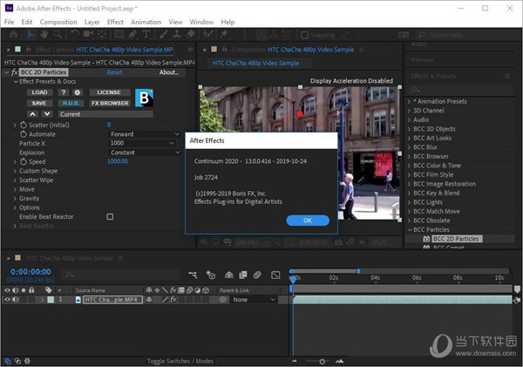Open the Automate Forward dropdown
Viewport: 523px width, 367px height.
[x=145, y=134]
